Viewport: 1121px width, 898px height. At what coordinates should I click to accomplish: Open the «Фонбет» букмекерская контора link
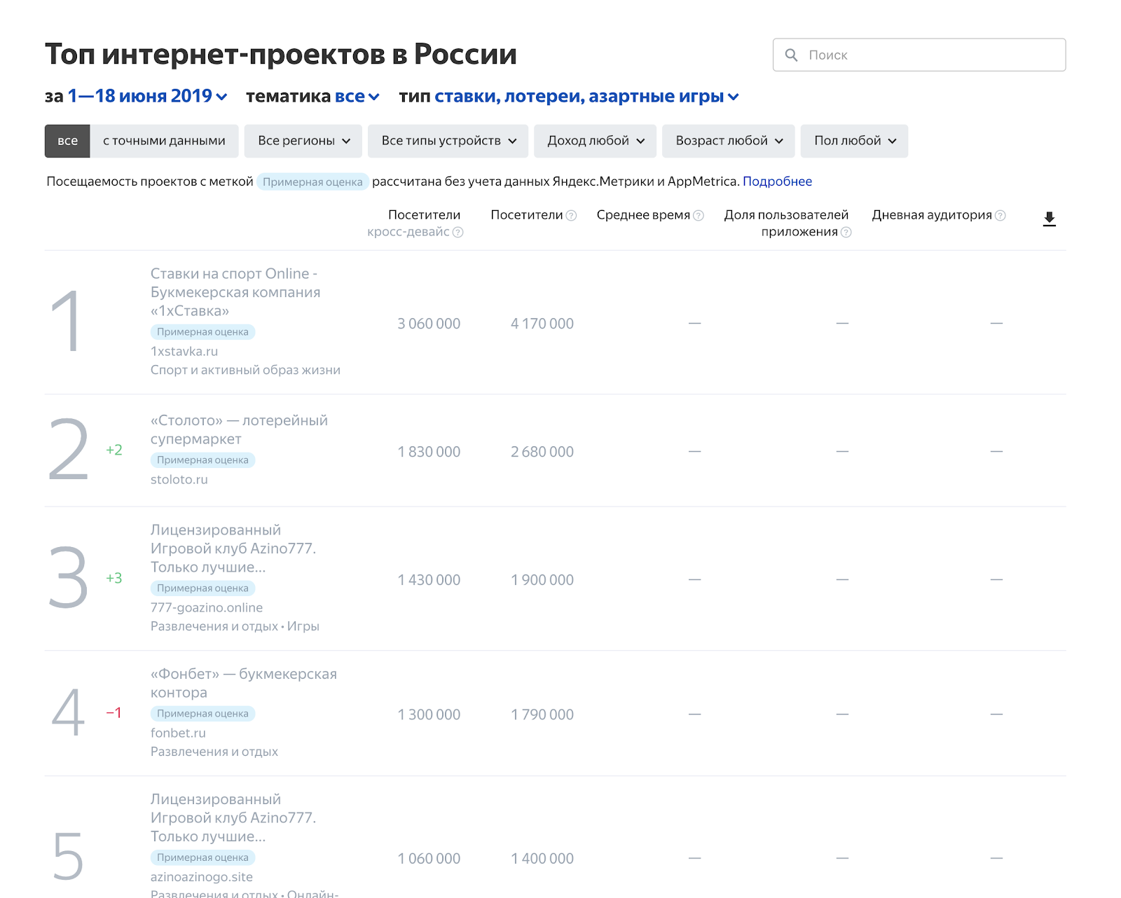pos(244,683)
